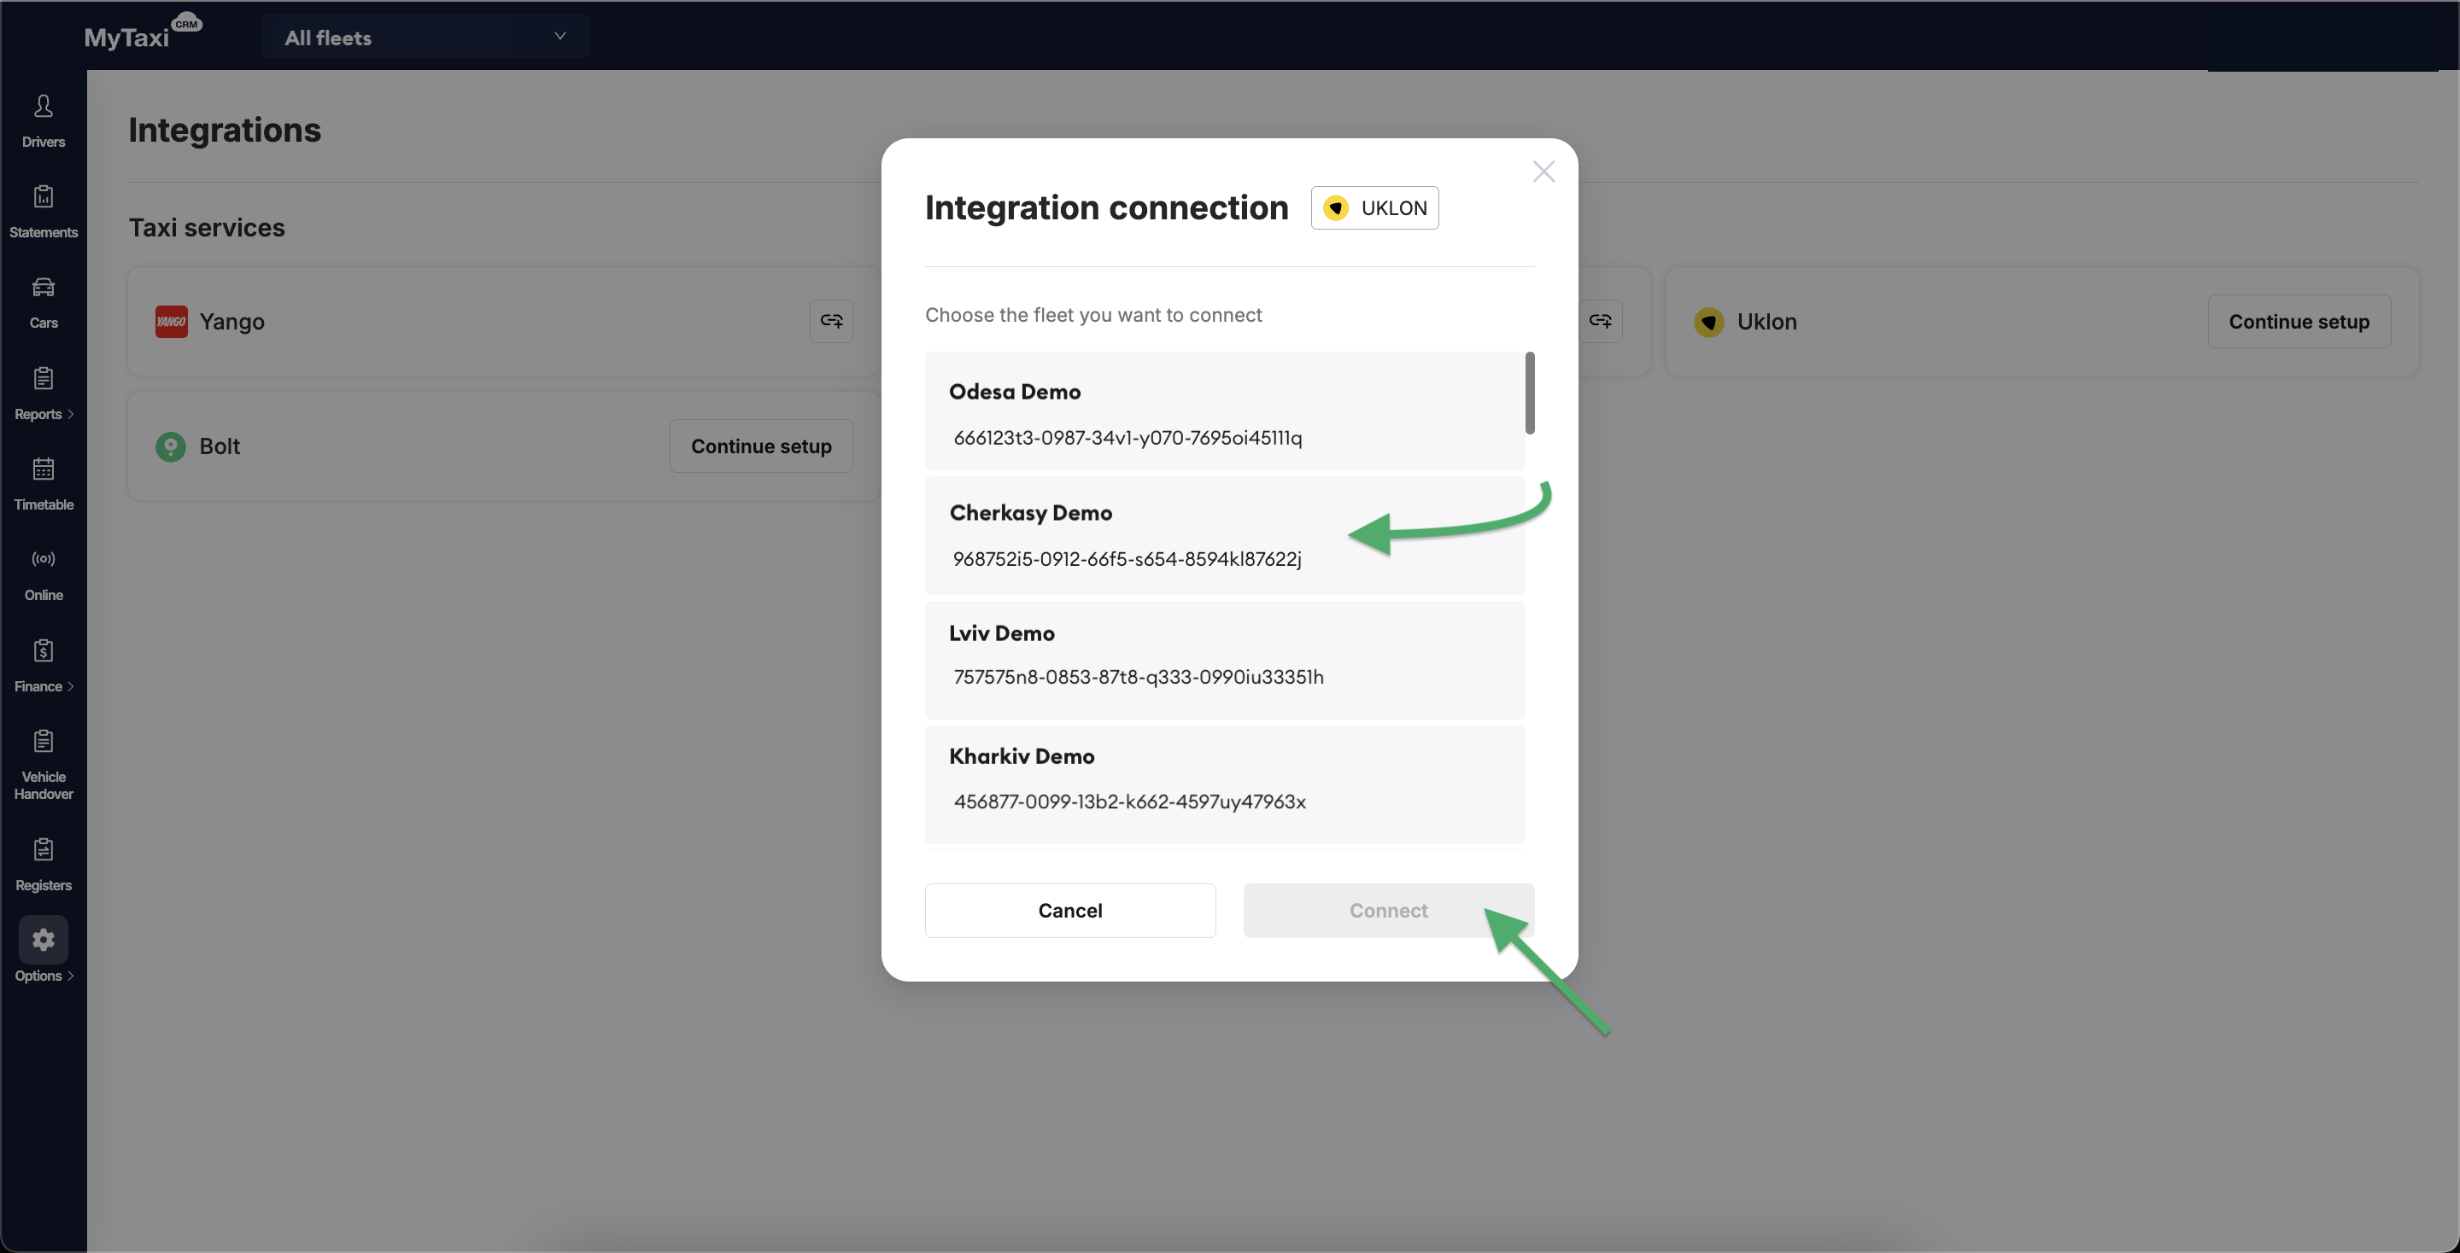This screenshot has height=1253, width=2460.
Task: Click the UKLON badge in dialog header
Action: (x=1374, y=207)
